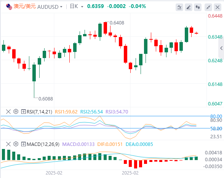Click the first 2025-02 date label
This screenshot has height=178, width=224.
click(x=54, y=173)
